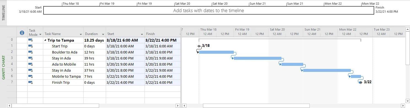Select row header number 7
The width and height of the screenshot is (410, 108).
click(12, 83)
